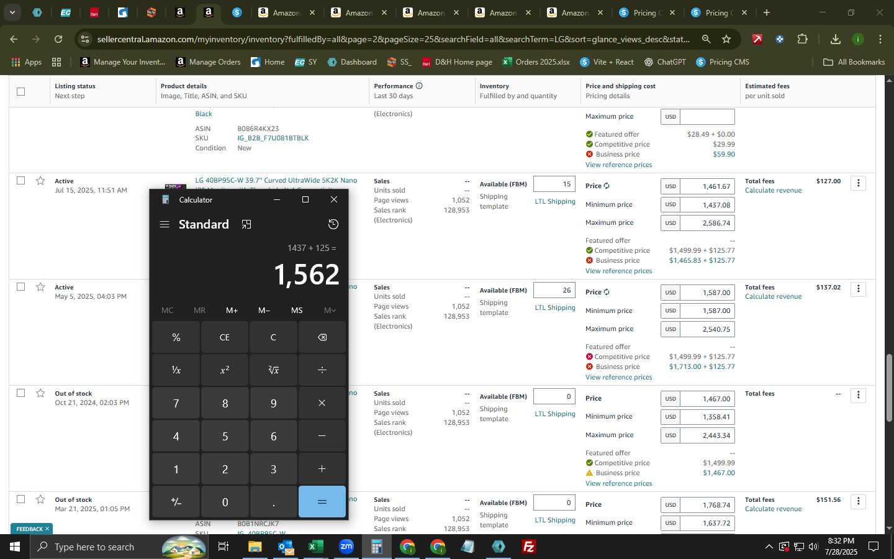Click the plus/minus sign key on Calculator
The width and height of the screenshot is (894, 559).
176,502
